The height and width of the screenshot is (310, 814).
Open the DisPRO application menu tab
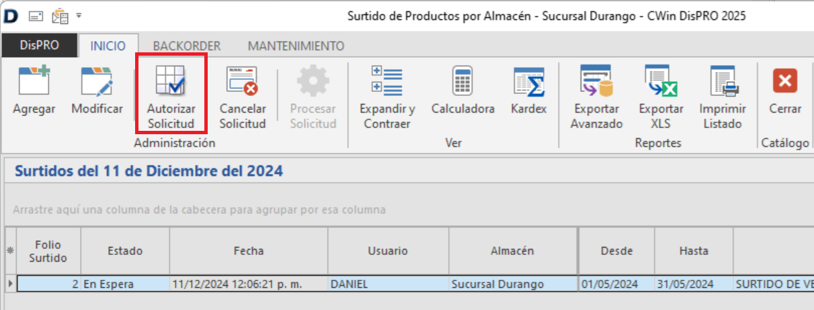pos(40,46)
